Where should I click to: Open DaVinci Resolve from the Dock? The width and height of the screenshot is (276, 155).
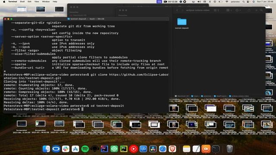pos(153,149)
